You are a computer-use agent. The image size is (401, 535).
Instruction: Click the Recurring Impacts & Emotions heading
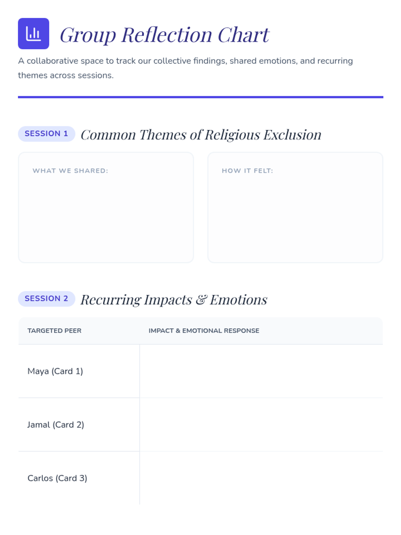174,300
